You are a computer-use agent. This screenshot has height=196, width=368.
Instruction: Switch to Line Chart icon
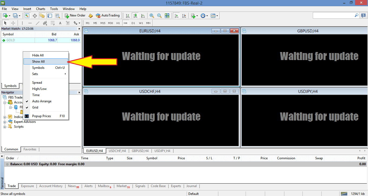(x=143, y=16)
